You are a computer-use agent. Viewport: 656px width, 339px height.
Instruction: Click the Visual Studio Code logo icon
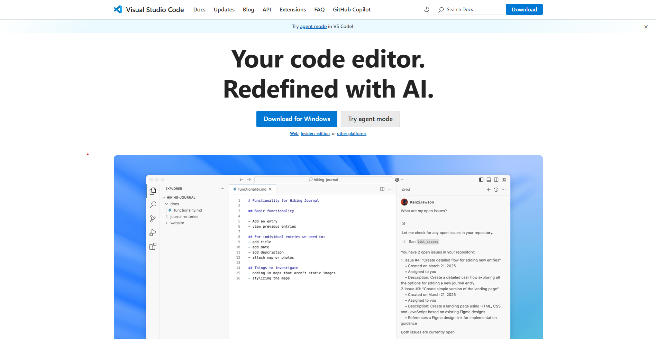point(118,9)
